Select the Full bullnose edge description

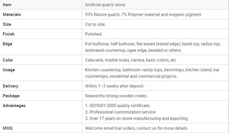click(x=153, y=47)
